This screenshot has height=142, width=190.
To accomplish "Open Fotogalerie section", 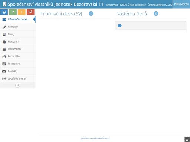I will pos(17,64).
